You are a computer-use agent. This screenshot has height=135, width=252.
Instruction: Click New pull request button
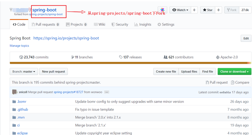tap(54, 72)
